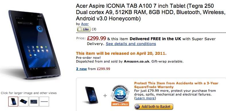Viewport: 226px width, 111px height.
Task: Open See details and conditions link
Action: click(x=131, y=44)
